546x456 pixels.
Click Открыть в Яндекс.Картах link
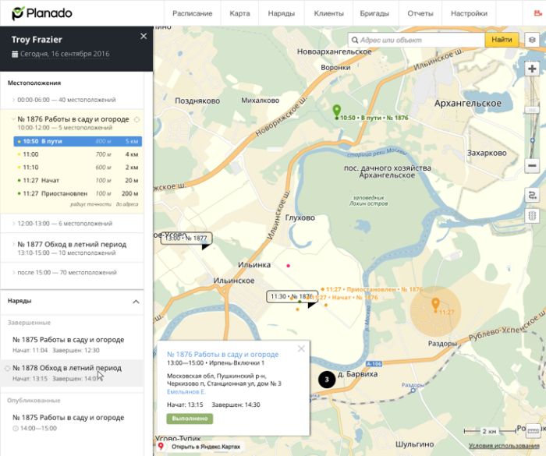(x=205, y=447)
